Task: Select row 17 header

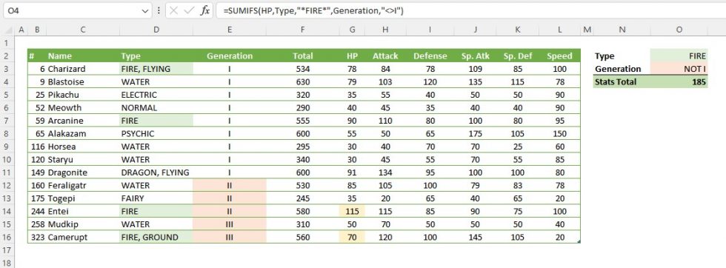Action: point(7,250)
